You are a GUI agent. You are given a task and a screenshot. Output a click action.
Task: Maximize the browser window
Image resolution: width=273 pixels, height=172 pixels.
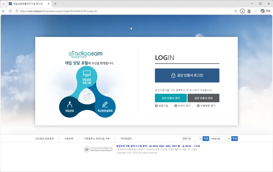point(260,4)
